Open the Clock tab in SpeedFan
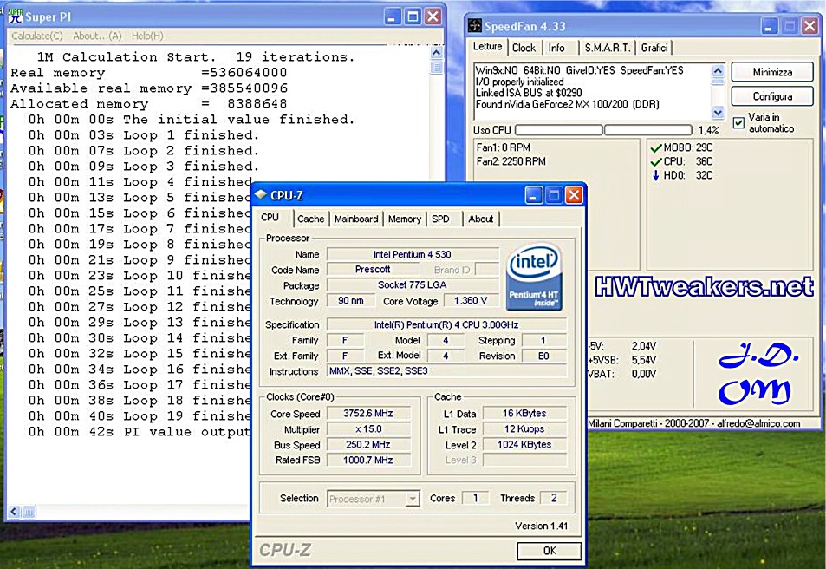The width and height of the screenshot is (826, 569). coord(524,48)
